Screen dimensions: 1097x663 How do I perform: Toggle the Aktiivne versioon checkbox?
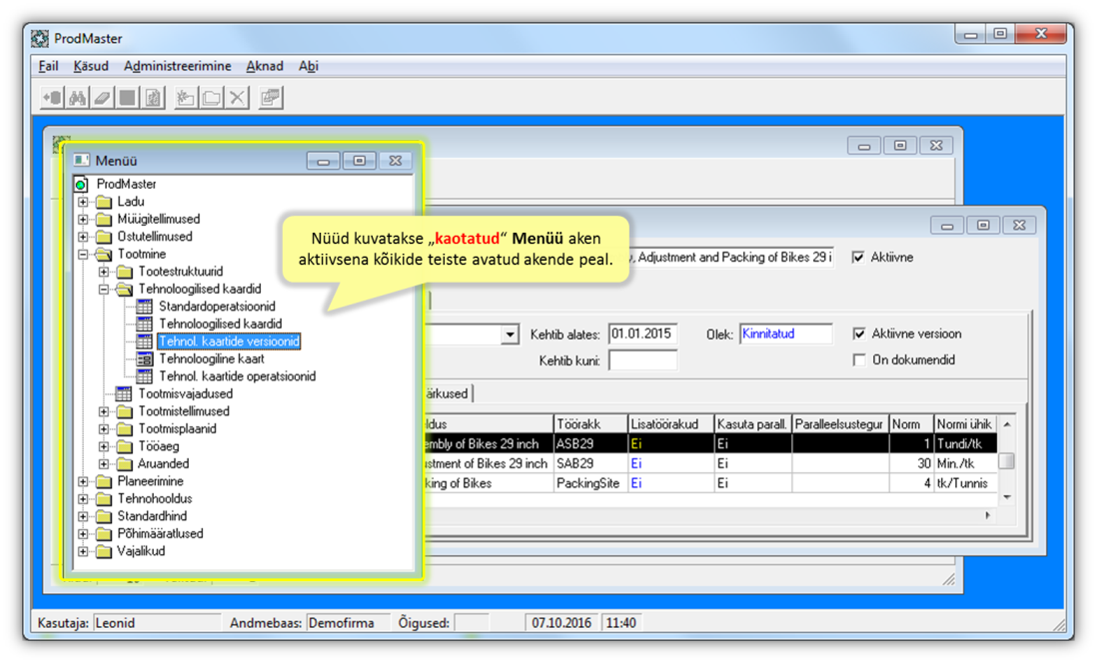[859, 333]
